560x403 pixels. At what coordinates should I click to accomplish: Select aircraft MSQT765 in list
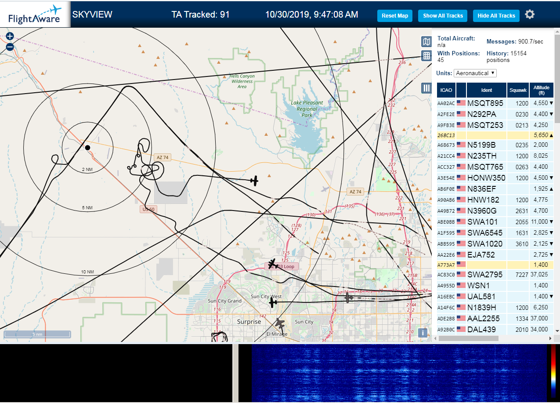point(495,167)
